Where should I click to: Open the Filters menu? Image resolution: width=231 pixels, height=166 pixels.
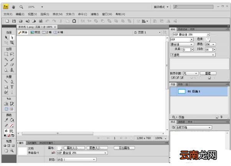tap(94, 14)
